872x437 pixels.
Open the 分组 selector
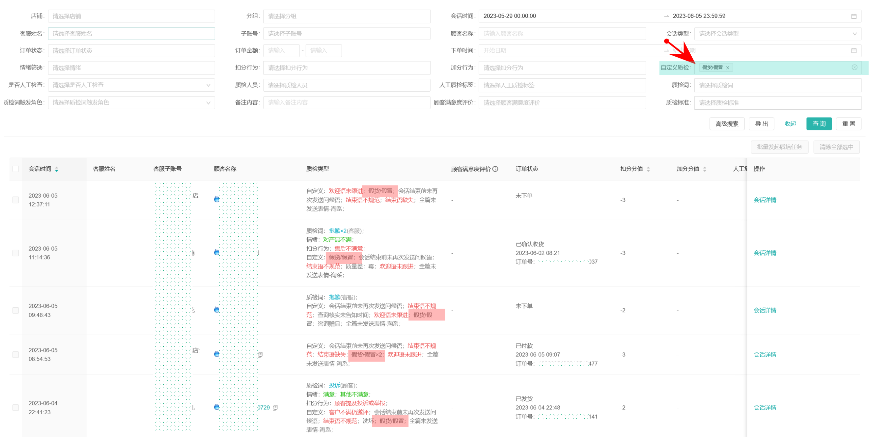click(347, 16)
